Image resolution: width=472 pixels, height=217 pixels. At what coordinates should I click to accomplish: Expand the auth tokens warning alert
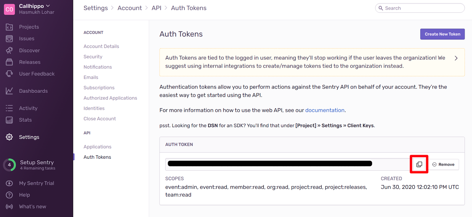pyautogui.click(x=456, y=58)
